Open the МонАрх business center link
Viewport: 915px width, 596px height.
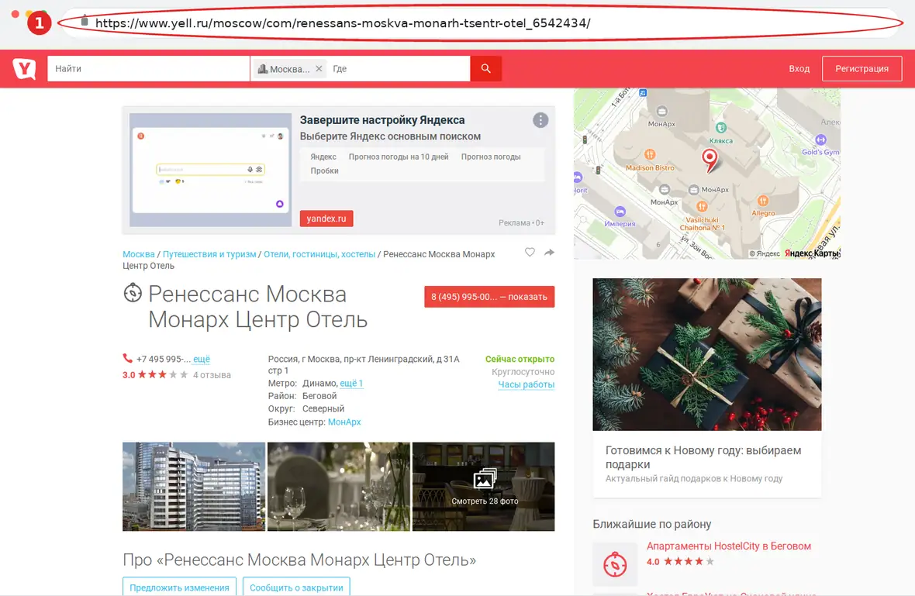tap(344, 422)
